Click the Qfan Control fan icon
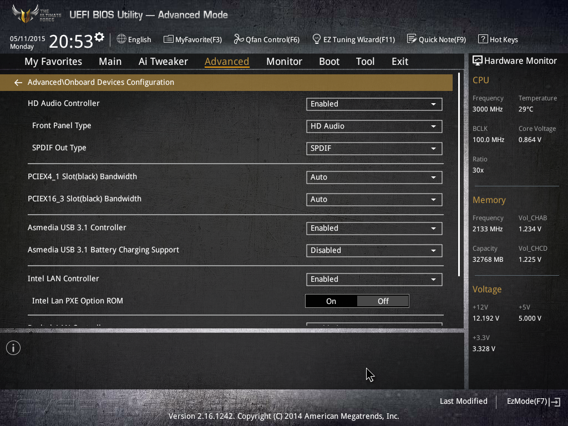This screenshot has width=568, height=426. tap(239, 39)
